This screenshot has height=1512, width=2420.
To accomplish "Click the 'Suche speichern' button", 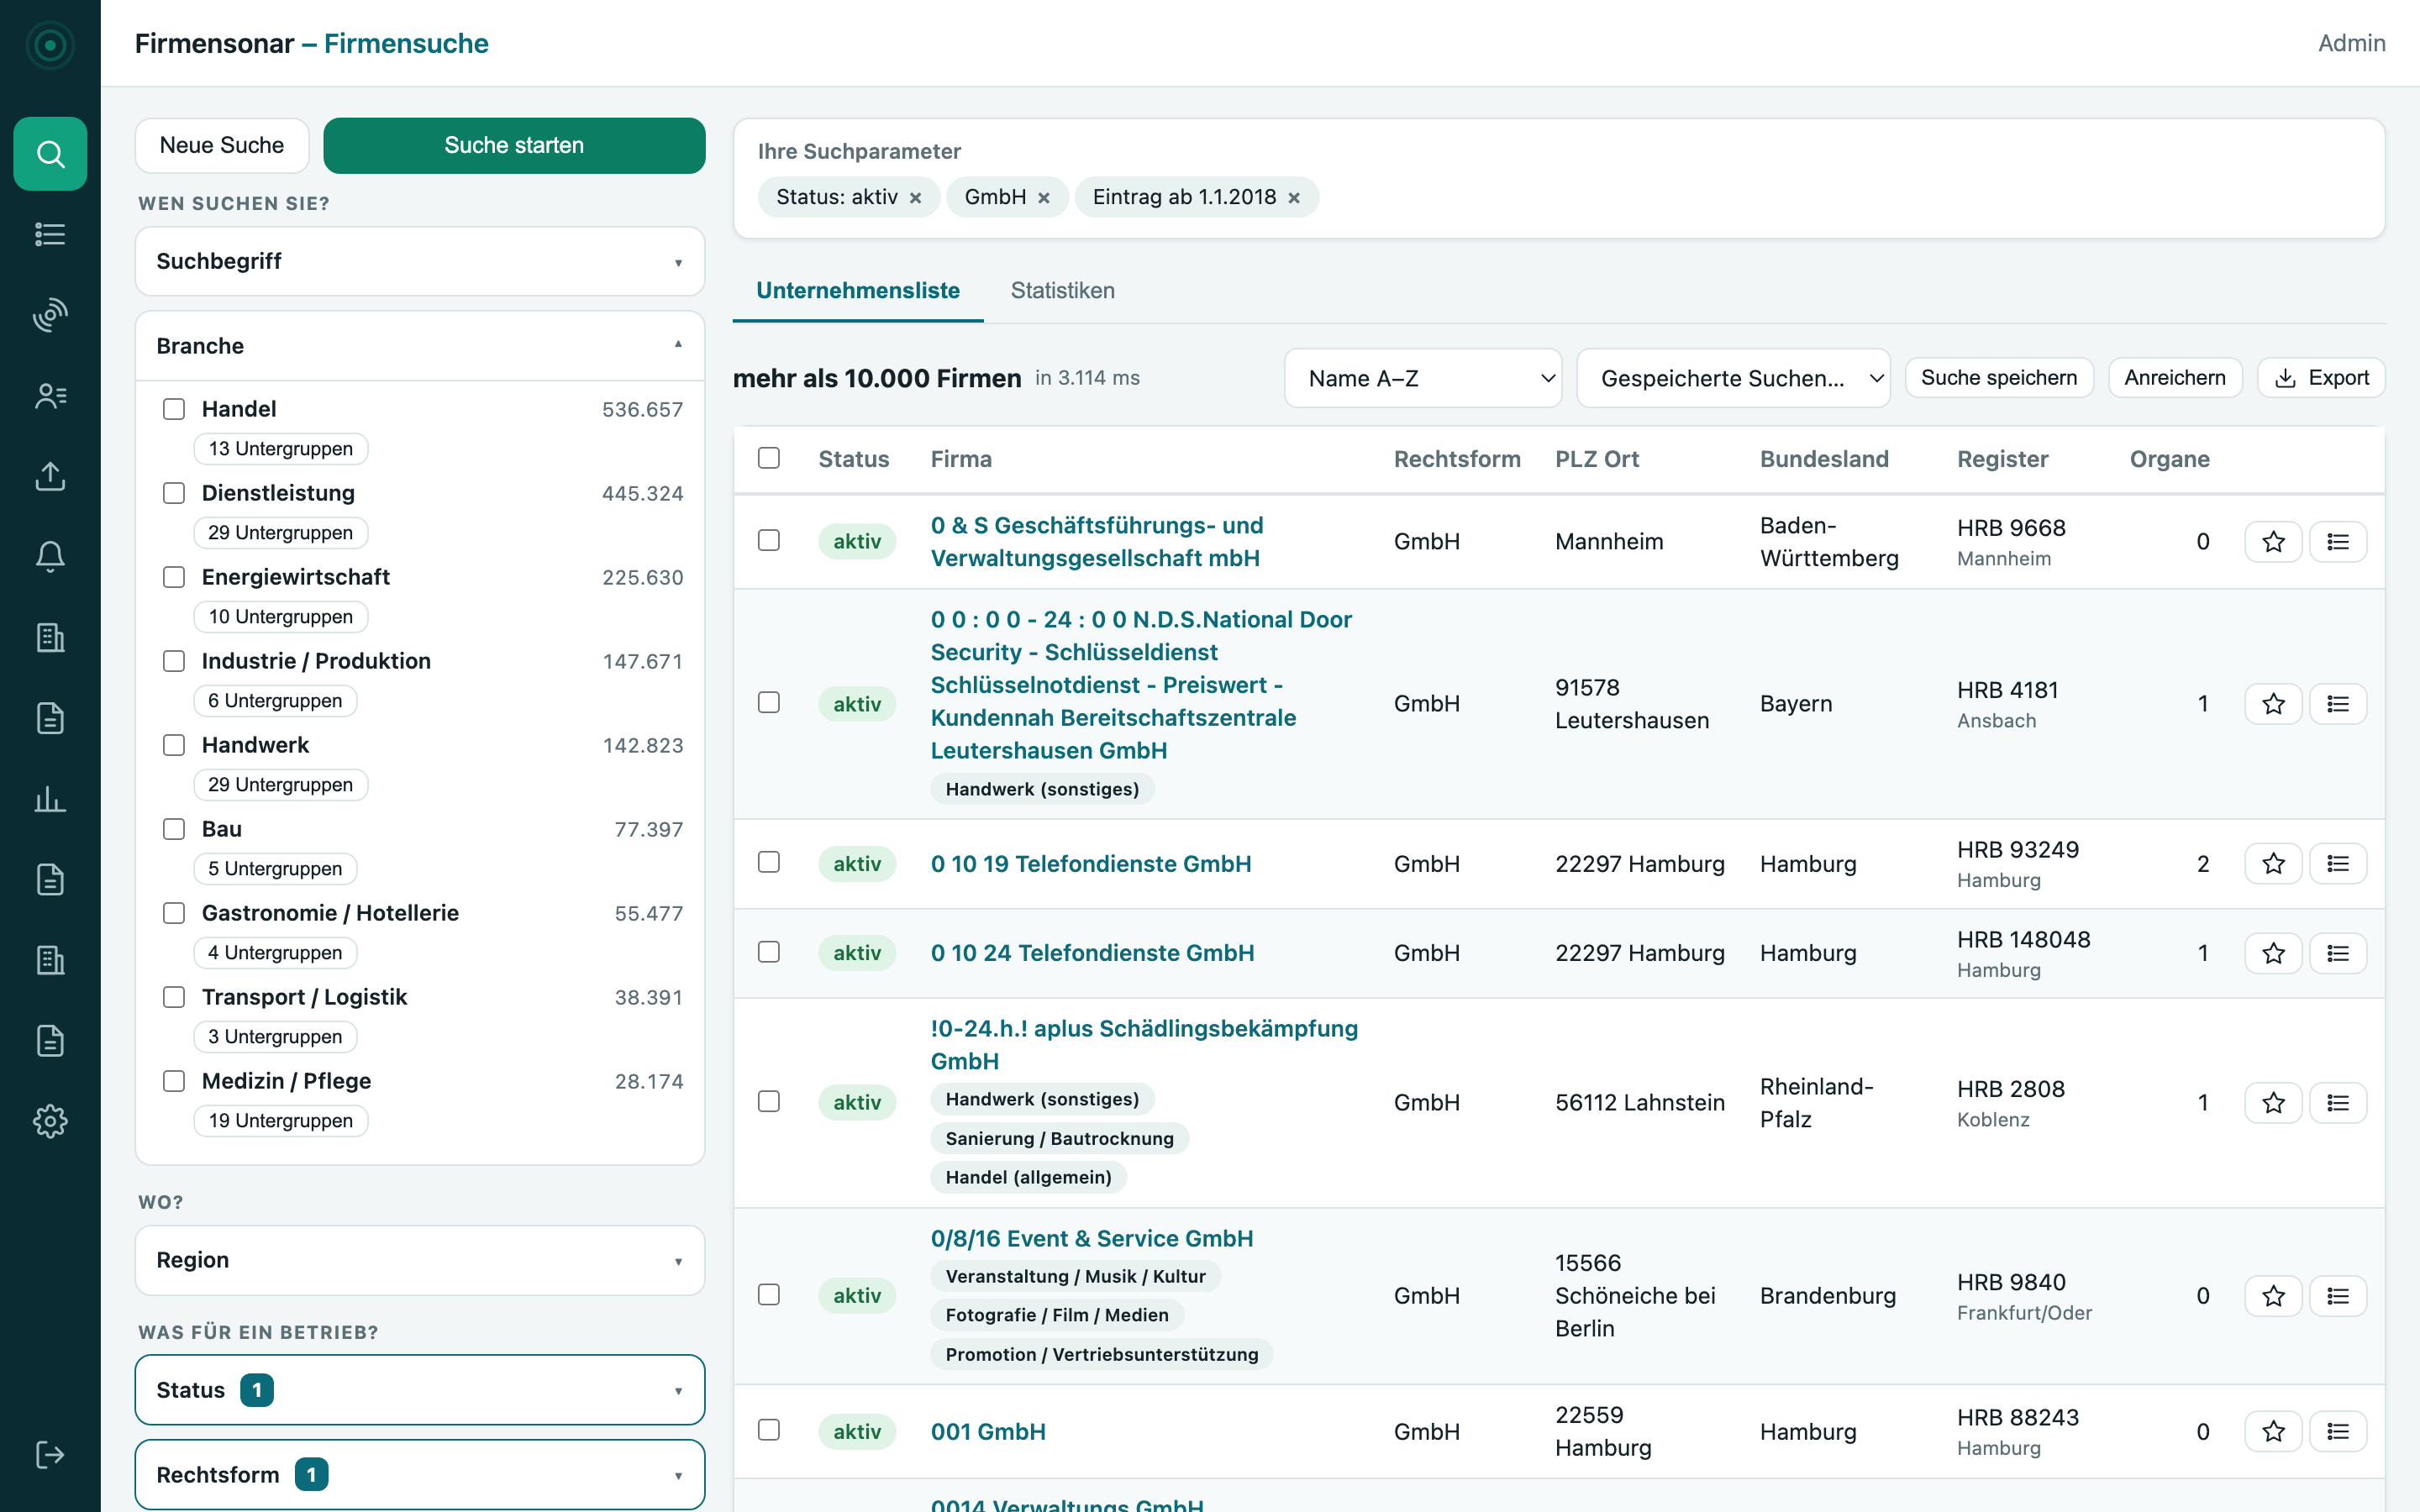I will coord(1999,378).
